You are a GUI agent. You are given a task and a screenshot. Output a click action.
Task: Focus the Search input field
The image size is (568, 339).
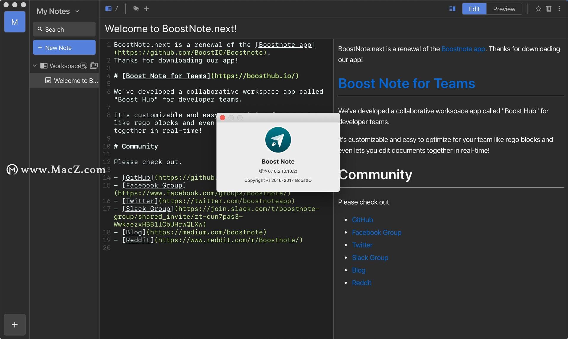click(64, 29)
